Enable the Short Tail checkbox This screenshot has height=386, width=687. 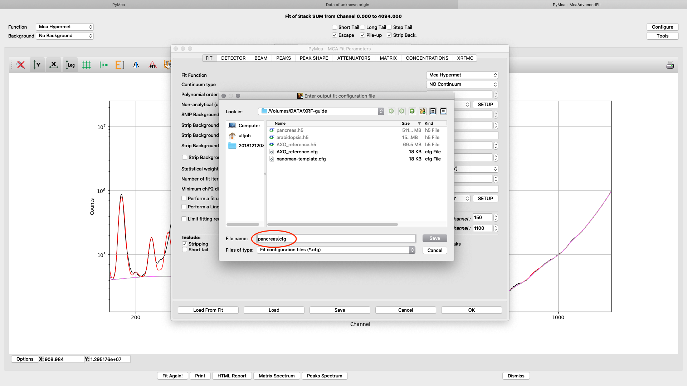[335, 27]
